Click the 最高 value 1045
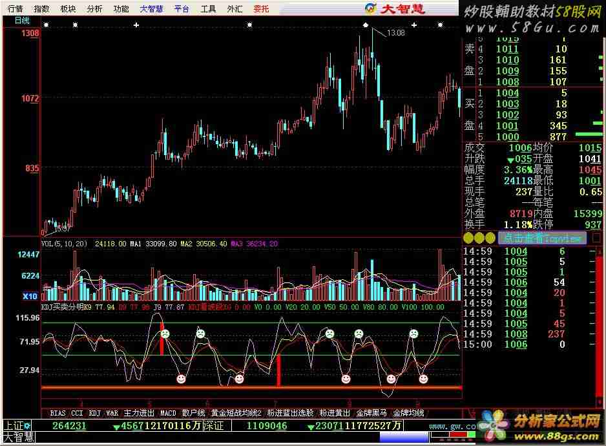The image size is (606, 446). pos(590,169)
